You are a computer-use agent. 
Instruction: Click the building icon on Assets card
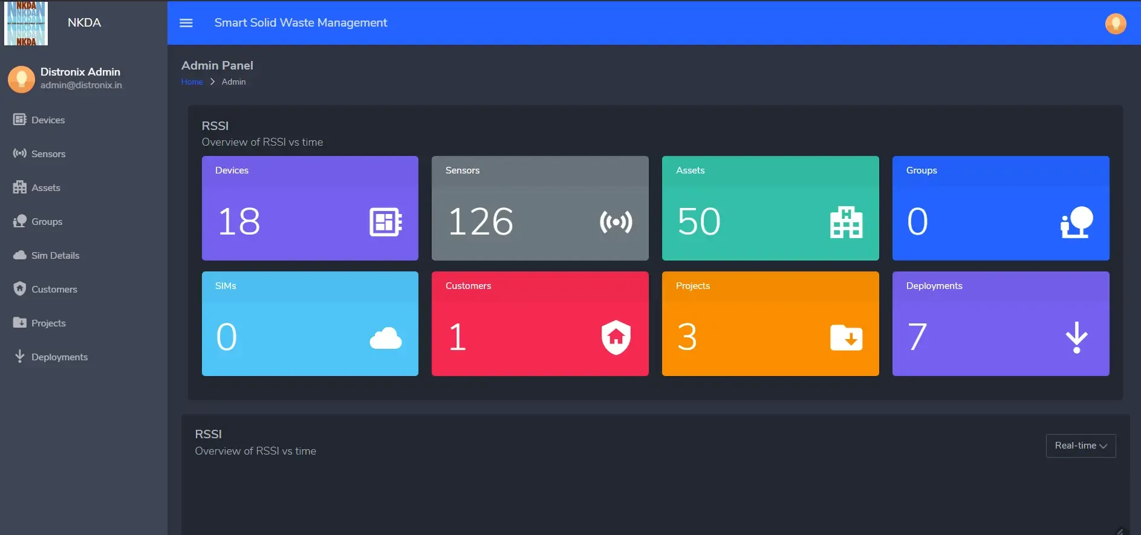coord(846,222)
